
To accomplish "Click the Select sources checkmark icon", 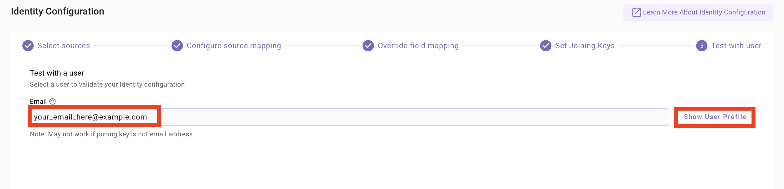I will (x=28, y=46).
